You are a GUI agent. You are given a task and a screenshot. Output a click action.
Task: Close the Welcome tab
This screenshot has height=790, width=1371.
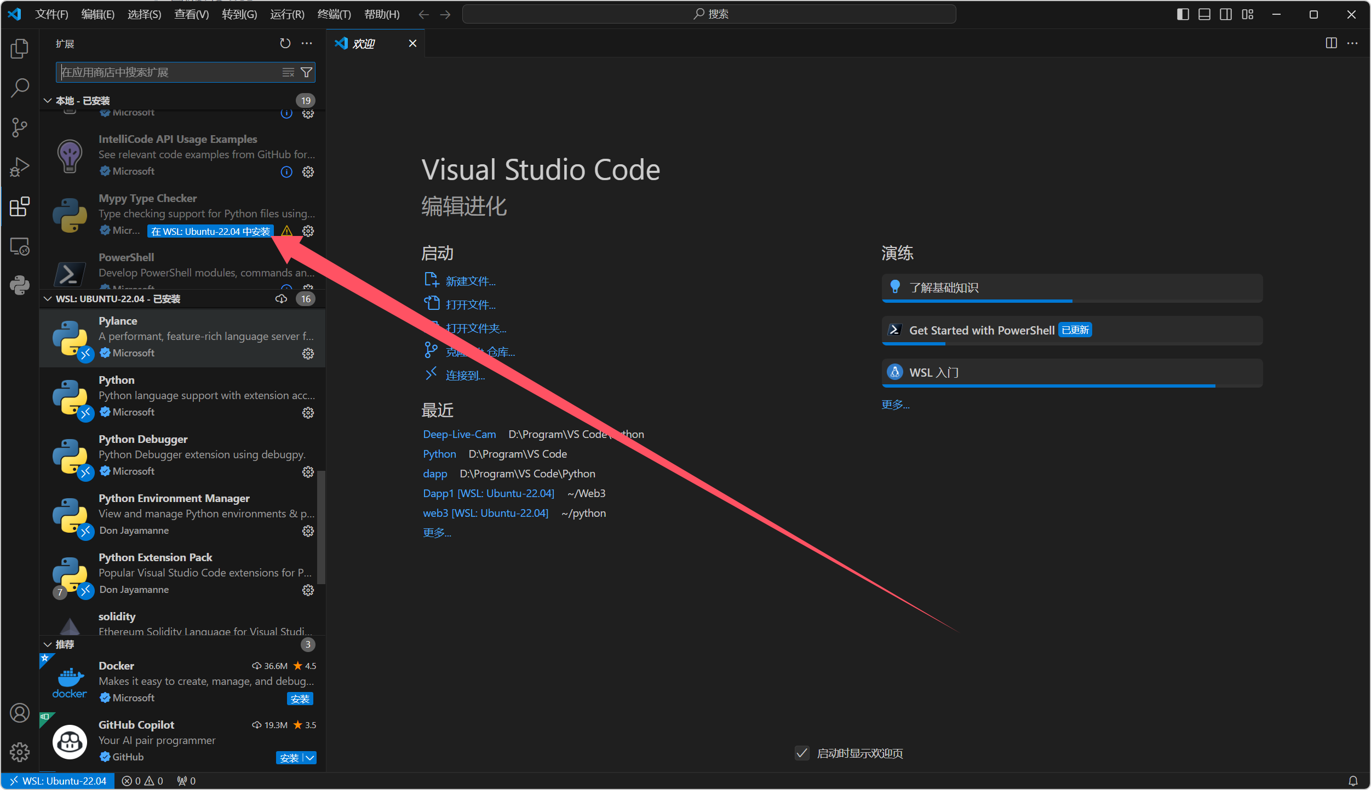coord(412,43)
